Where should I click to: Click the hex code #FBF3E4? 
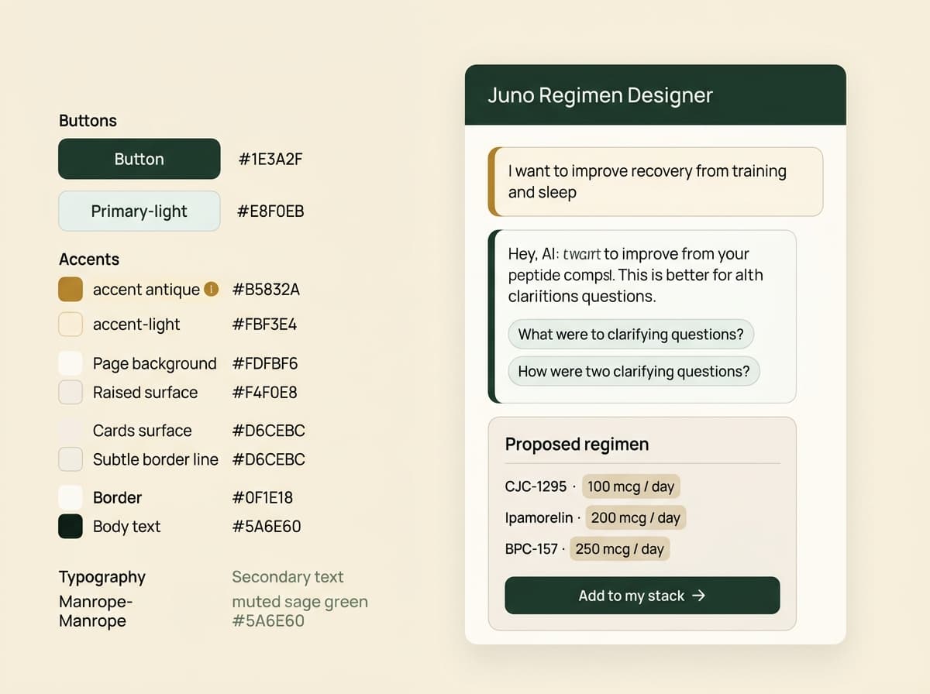click(x=264, y=325)
